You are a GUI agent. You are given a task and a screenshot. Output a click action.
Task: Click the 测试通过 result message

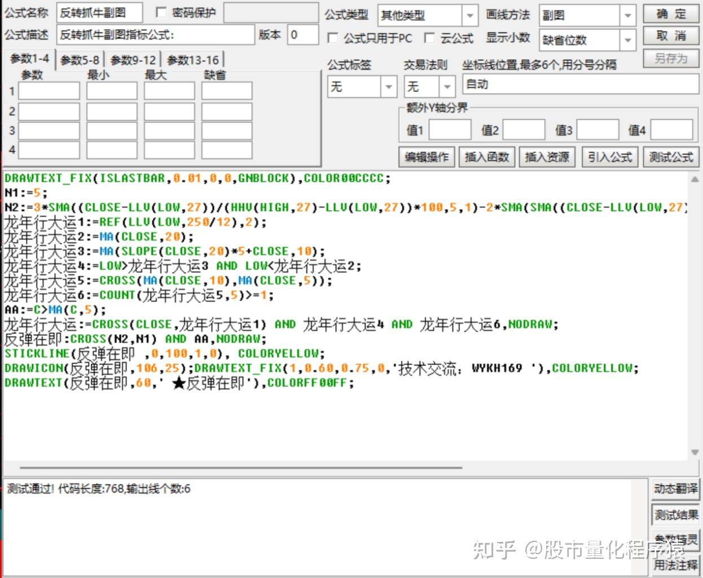pos(99,489)
